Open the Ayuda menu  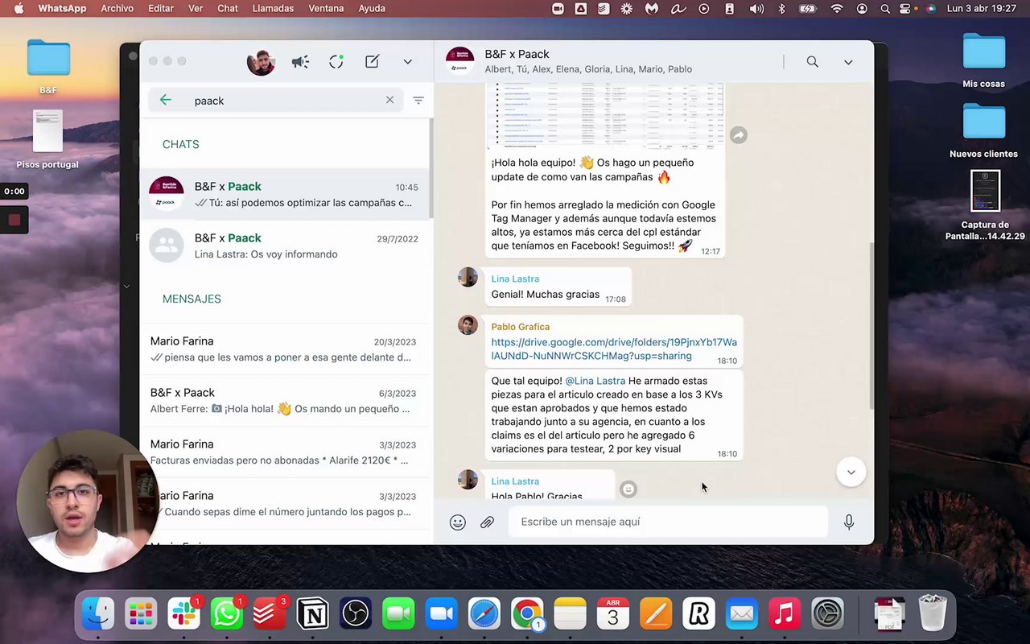(372, 8)
